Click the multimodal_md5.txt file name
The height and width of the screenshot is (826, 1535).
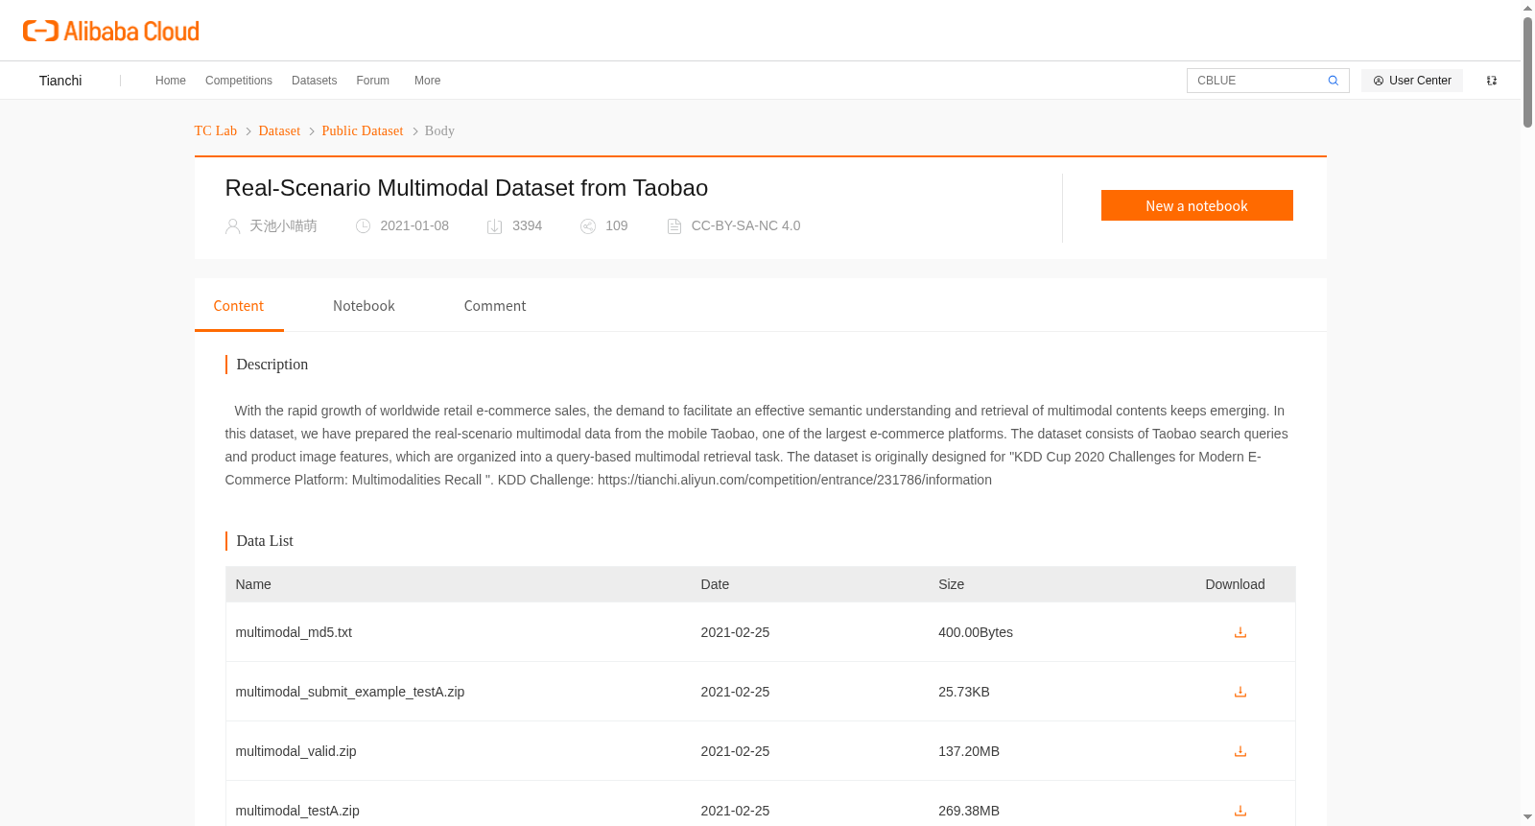[x=294, y=632]
